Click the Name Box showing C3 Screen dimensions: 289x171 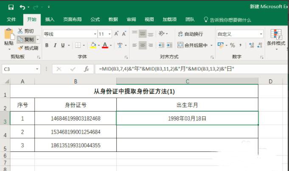pos(21,69)
